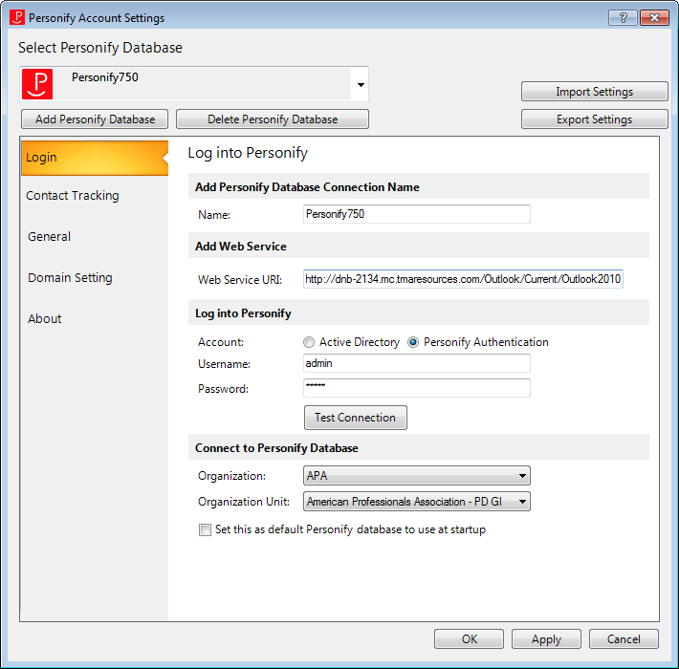Click the Cancel button
Image resolution: width=679 pixels, height=669 pixels.
[x=624, y=639]
